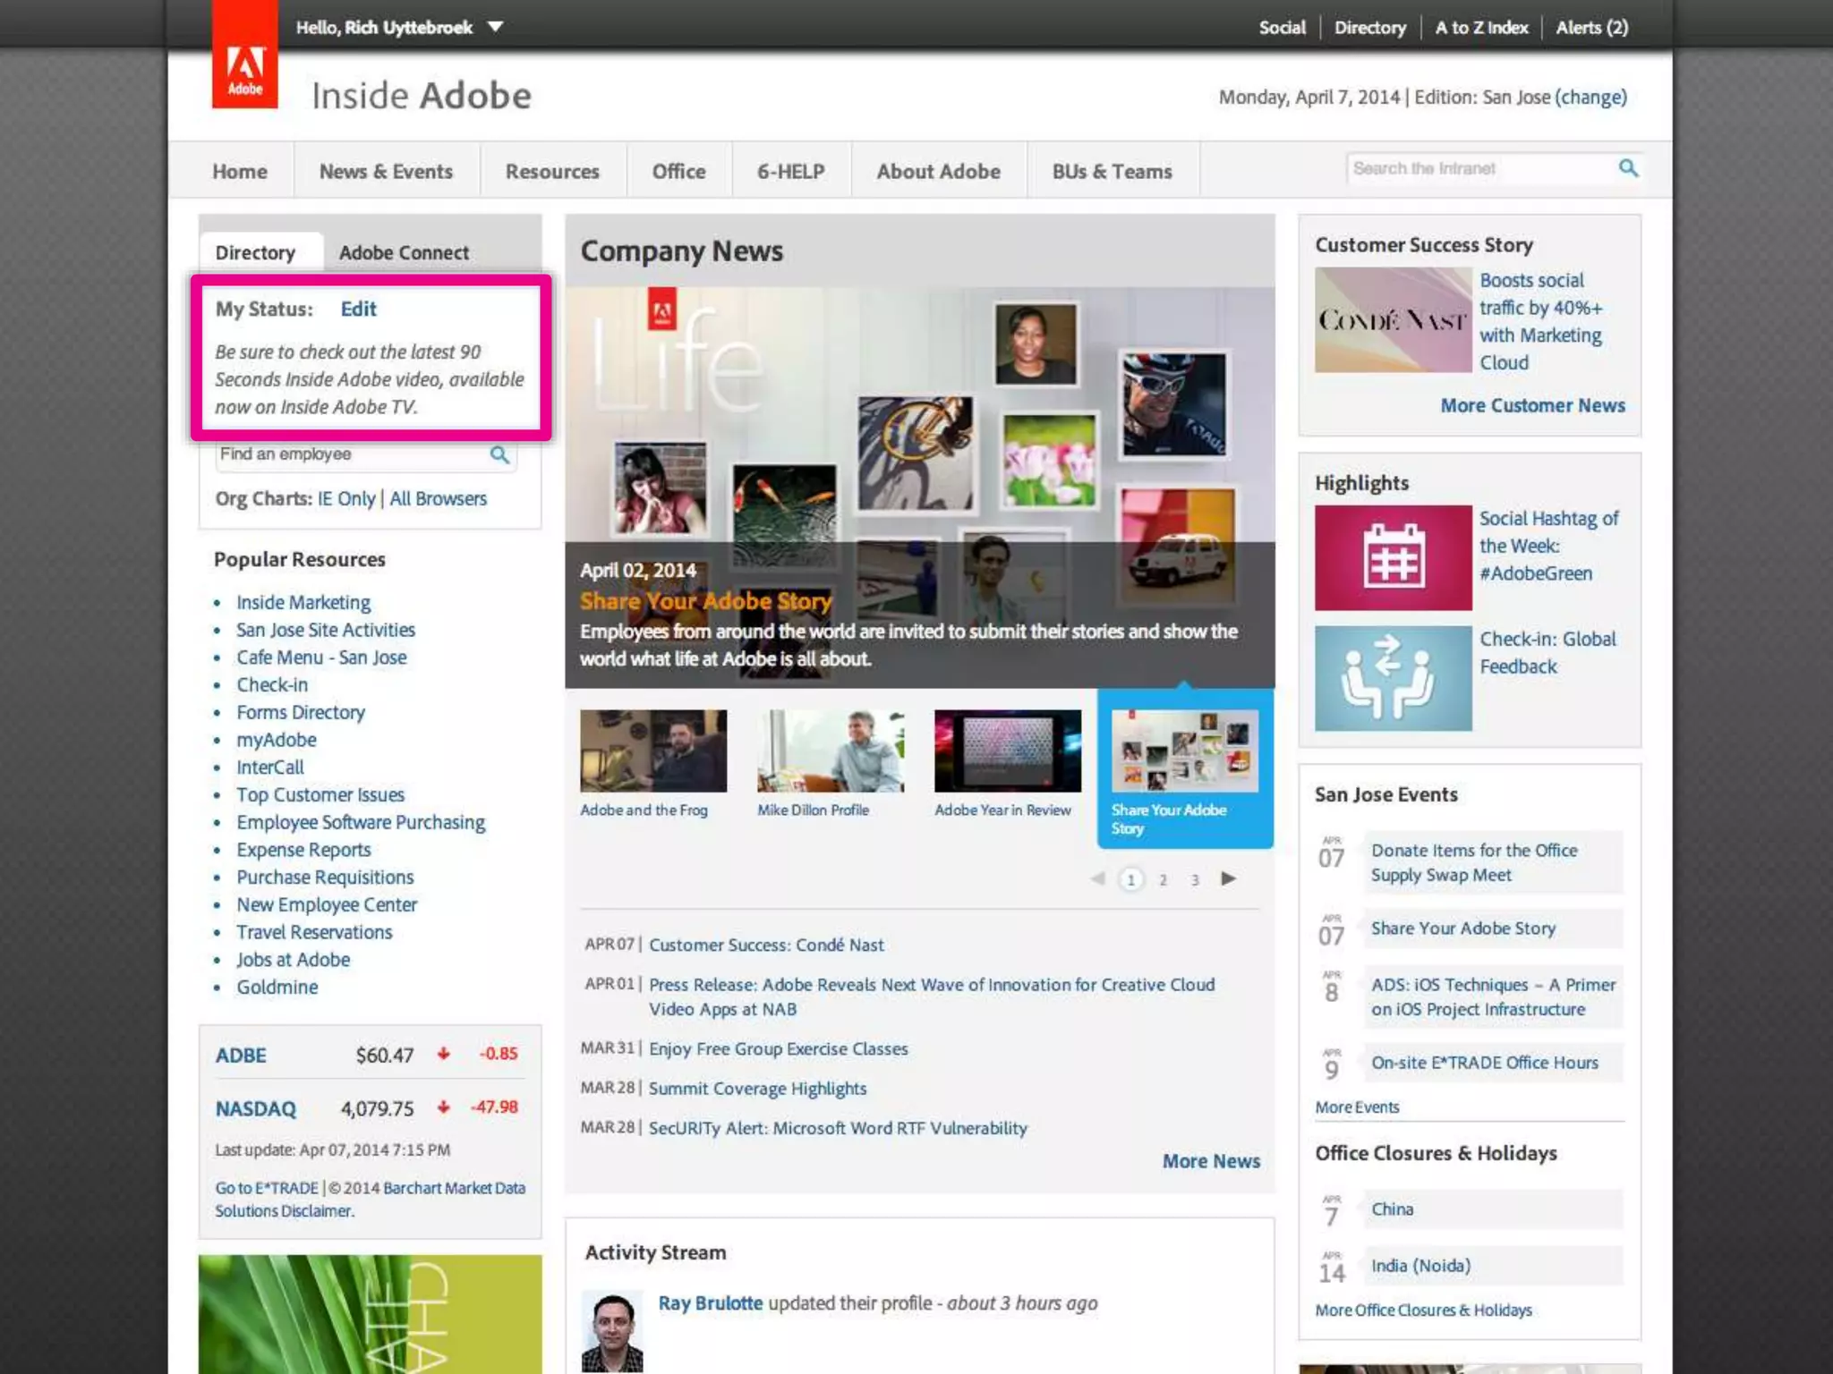The height and width of the screenshot is (1374, 1833).
Task: Open Enjoy Free Group Exercise Classes
Action: click(779, 1048)
